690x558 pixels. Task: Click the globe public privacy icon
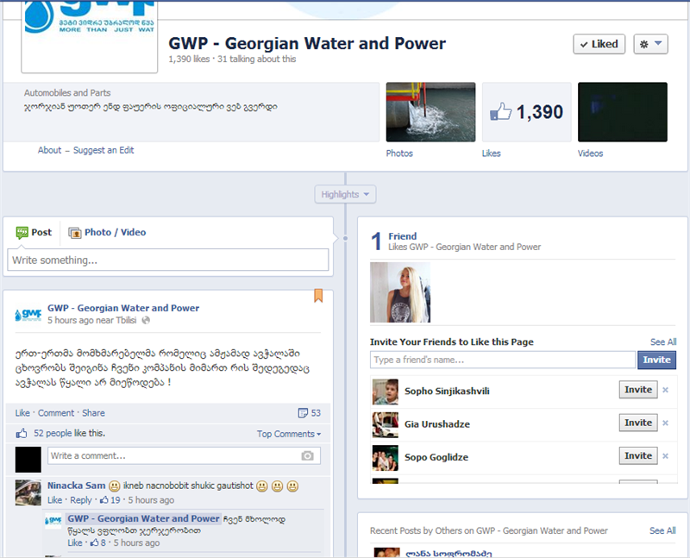pyautogui.click(x=146, y=320)
